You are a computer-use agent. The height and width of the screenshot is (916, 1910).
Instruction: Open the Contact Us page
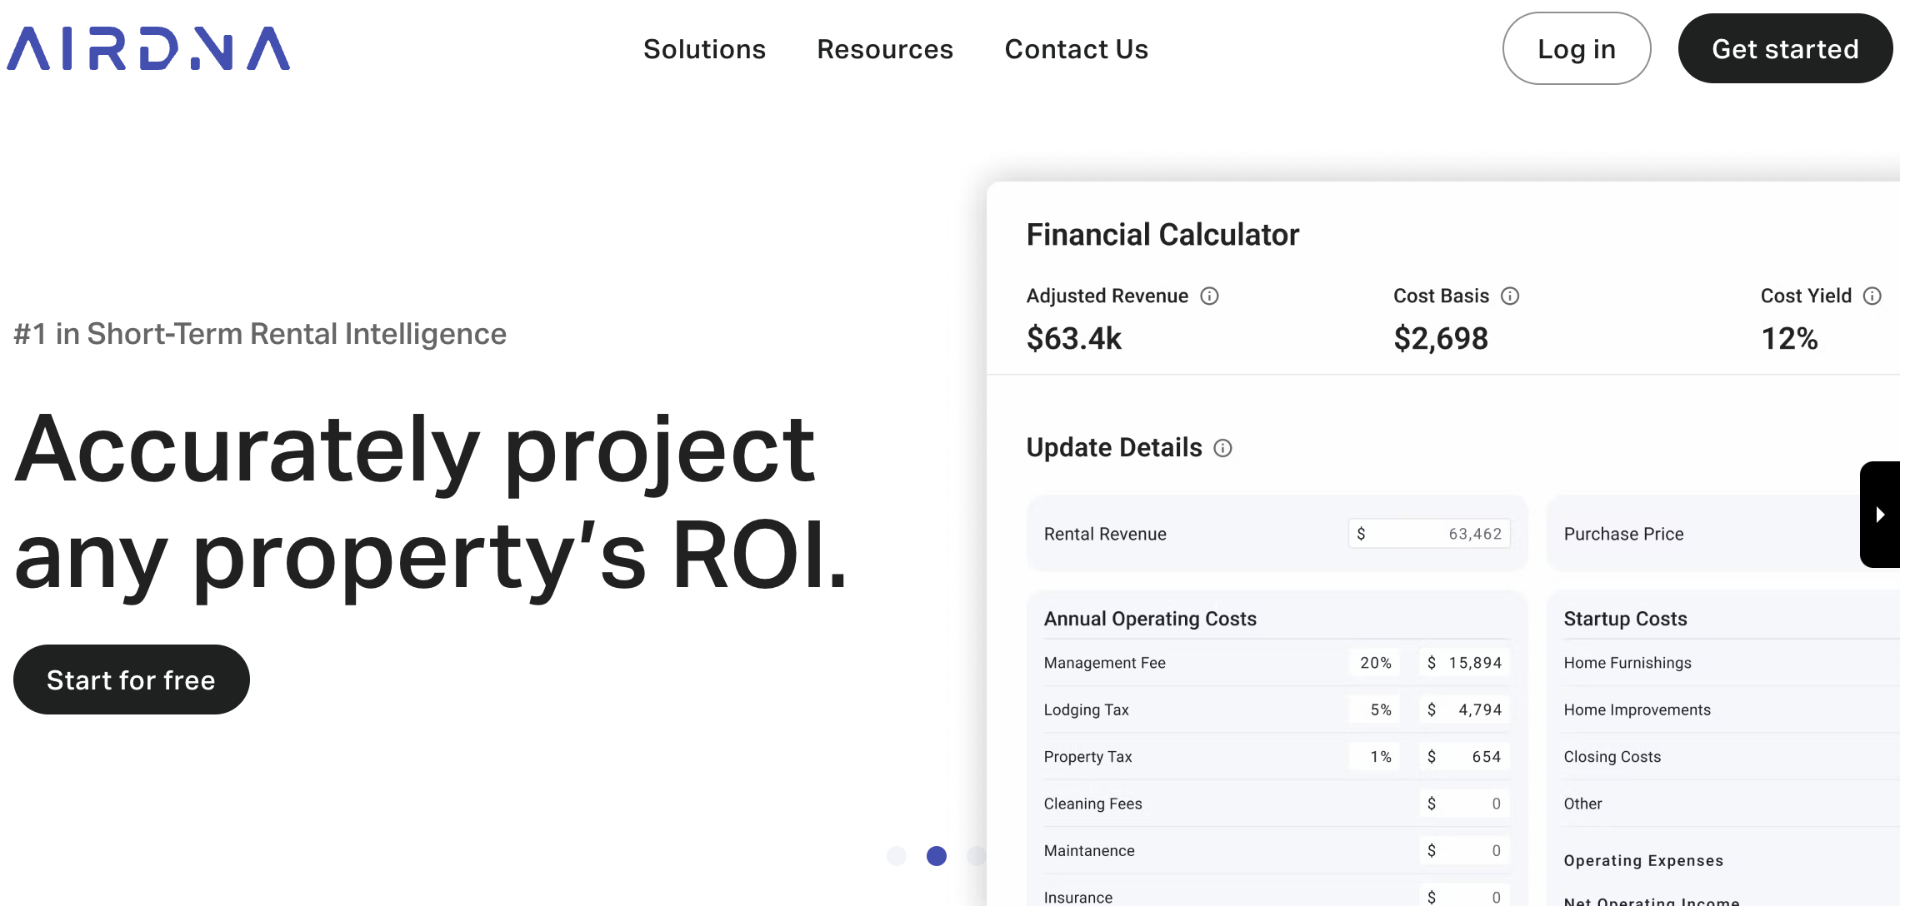[x=1077, y=49]
